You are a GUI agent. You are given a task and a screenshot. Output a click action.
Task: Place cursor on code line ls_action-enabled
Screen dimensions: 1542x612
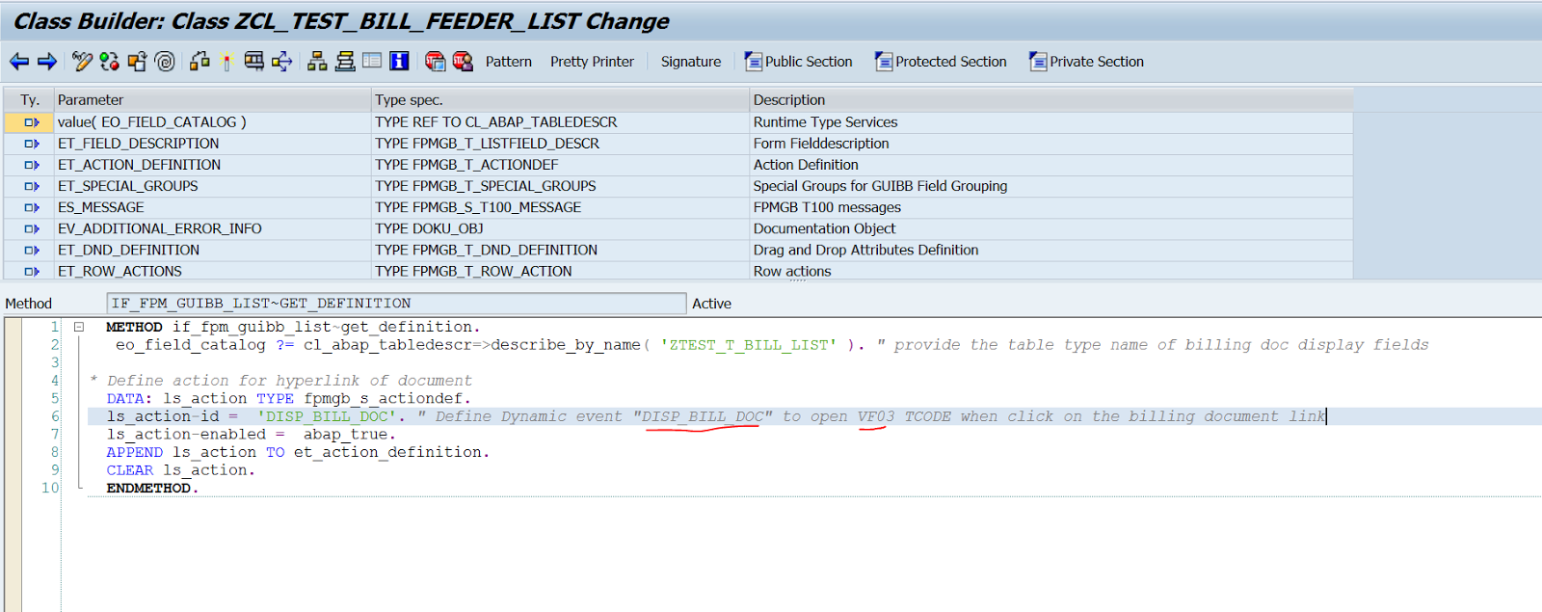(x=251, y=435)
